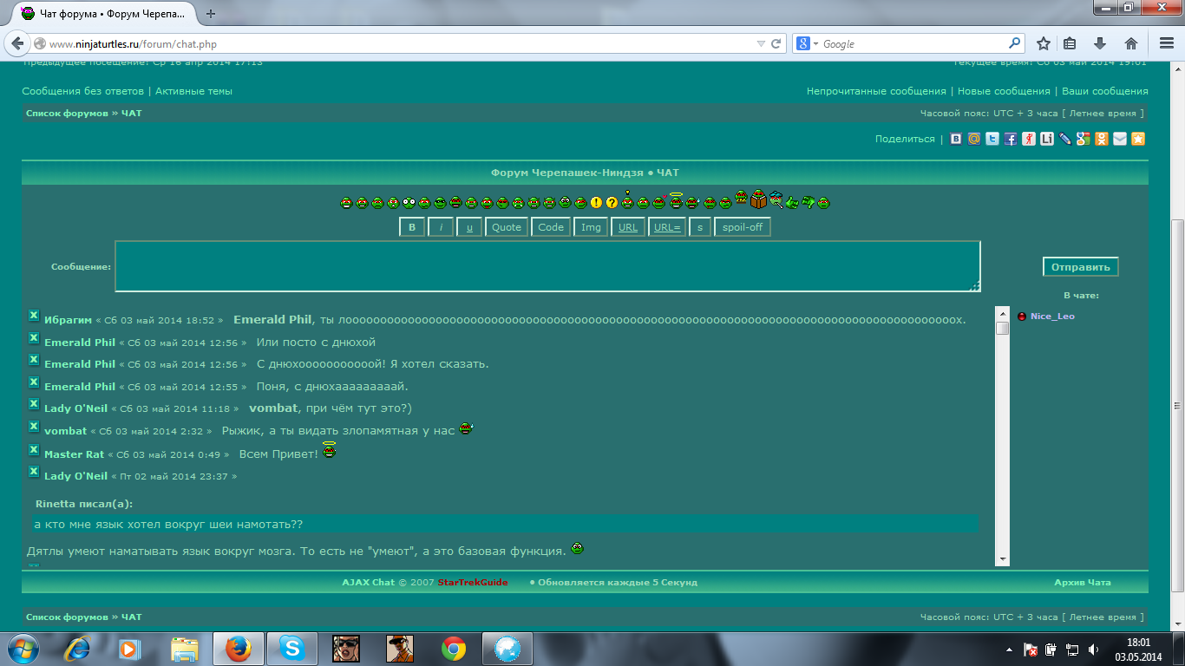
Task: Open the Firefox hamburger menu
Action: (x=1167, y=43)
